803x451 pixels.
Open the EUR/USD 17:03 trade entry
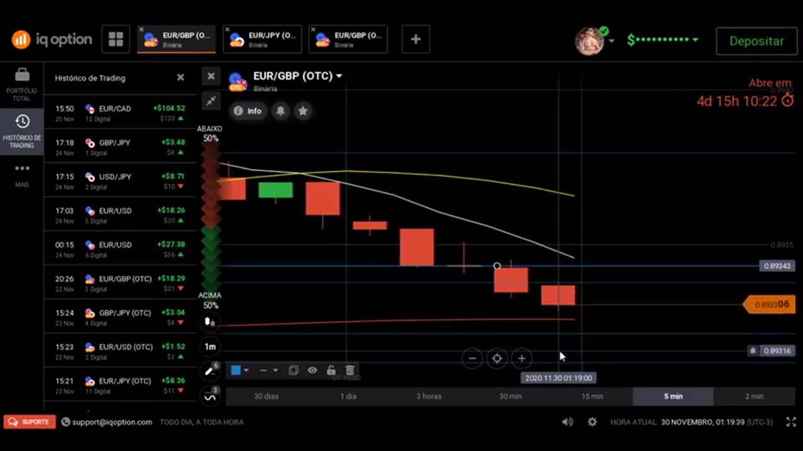(120, 215)
